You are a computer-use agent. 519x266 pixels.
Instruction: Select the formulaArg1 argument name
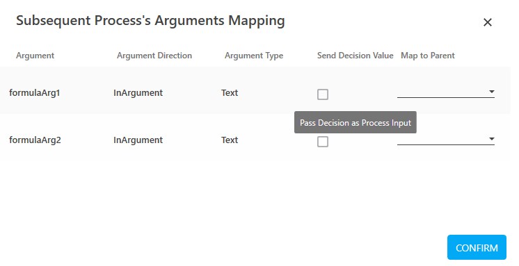[x=34, y=93]
